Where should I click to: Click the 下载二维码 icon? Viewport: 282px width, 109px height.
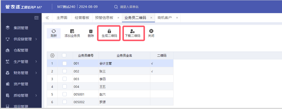point(132,31)
